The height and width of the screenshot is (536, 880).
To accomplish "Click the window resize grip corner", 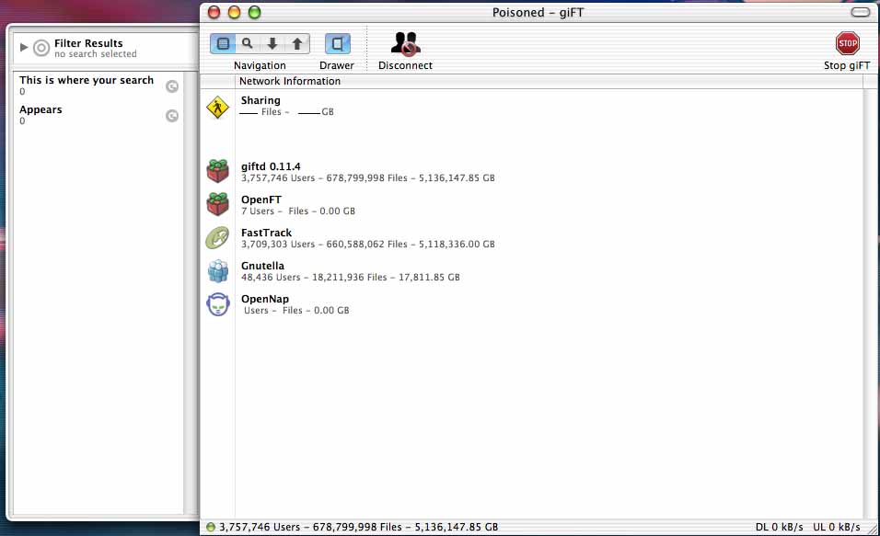I will coord(873,529).
